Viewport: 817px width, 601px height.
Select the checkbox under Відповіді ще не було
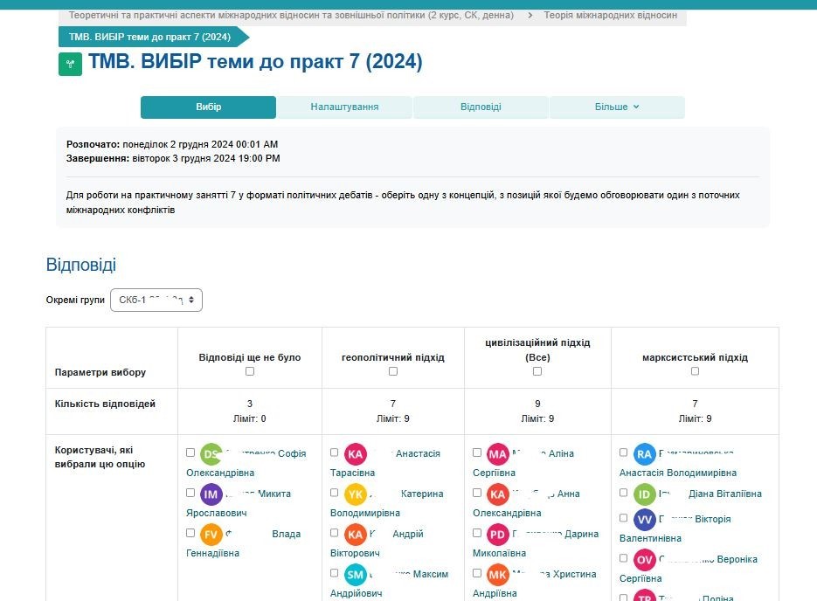[250, 371]
